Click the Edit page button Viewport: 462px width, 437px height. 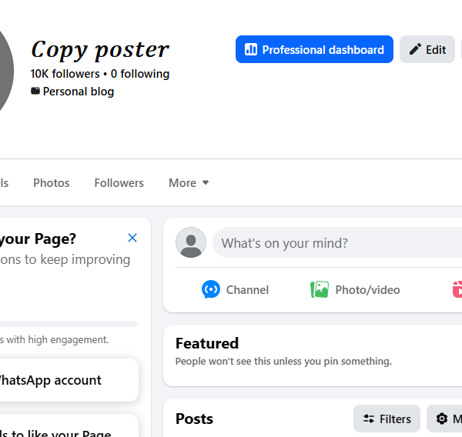pos(427,49)
